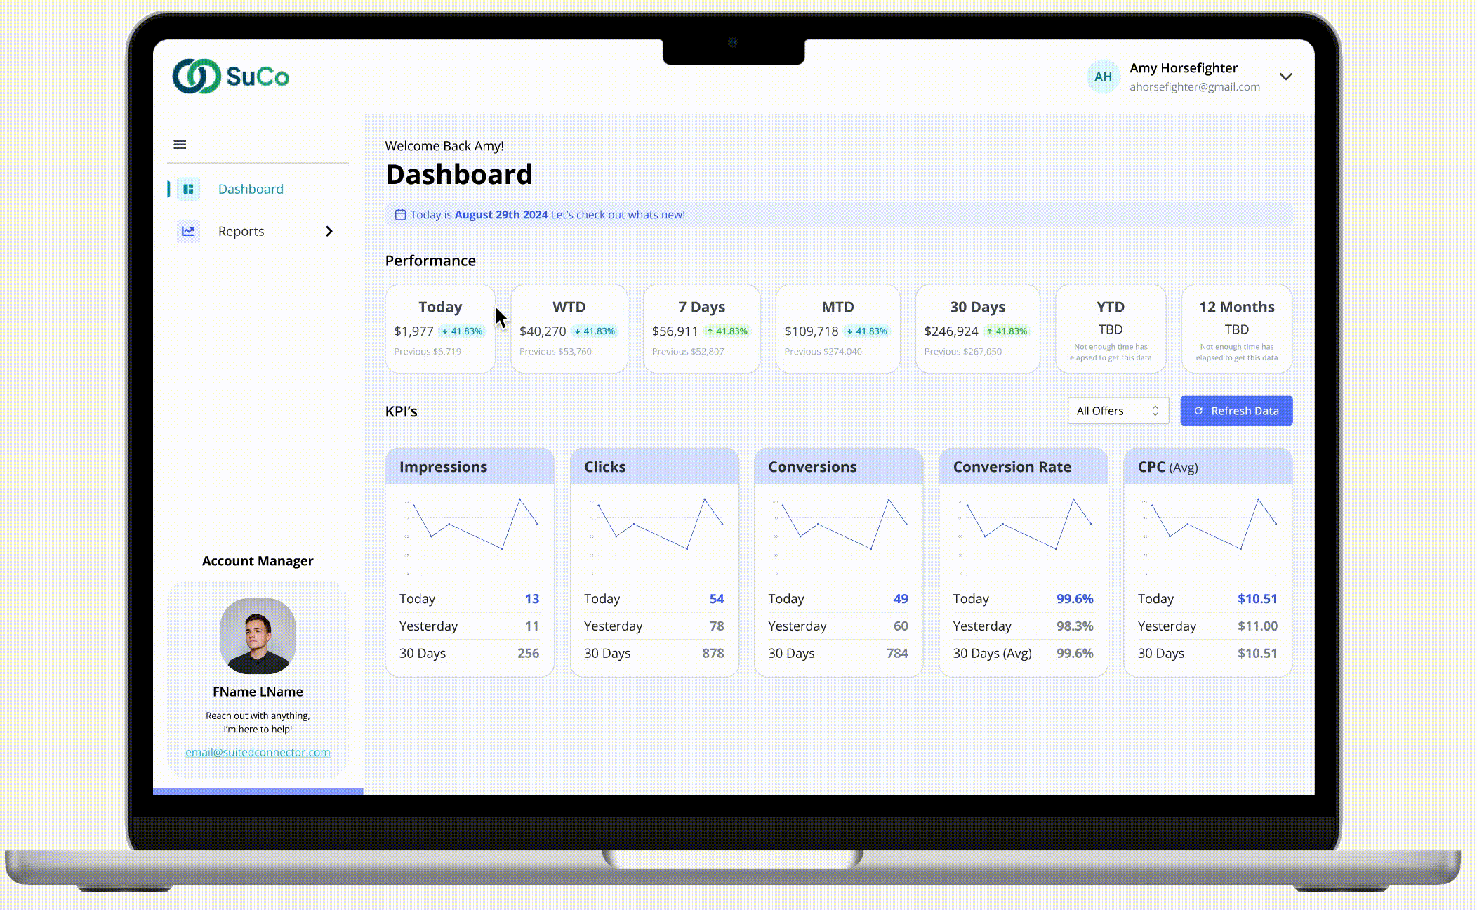The width and height of the screenshot is (1477, 910).
Task: Select the YTD performance card
Action: 1111,329
